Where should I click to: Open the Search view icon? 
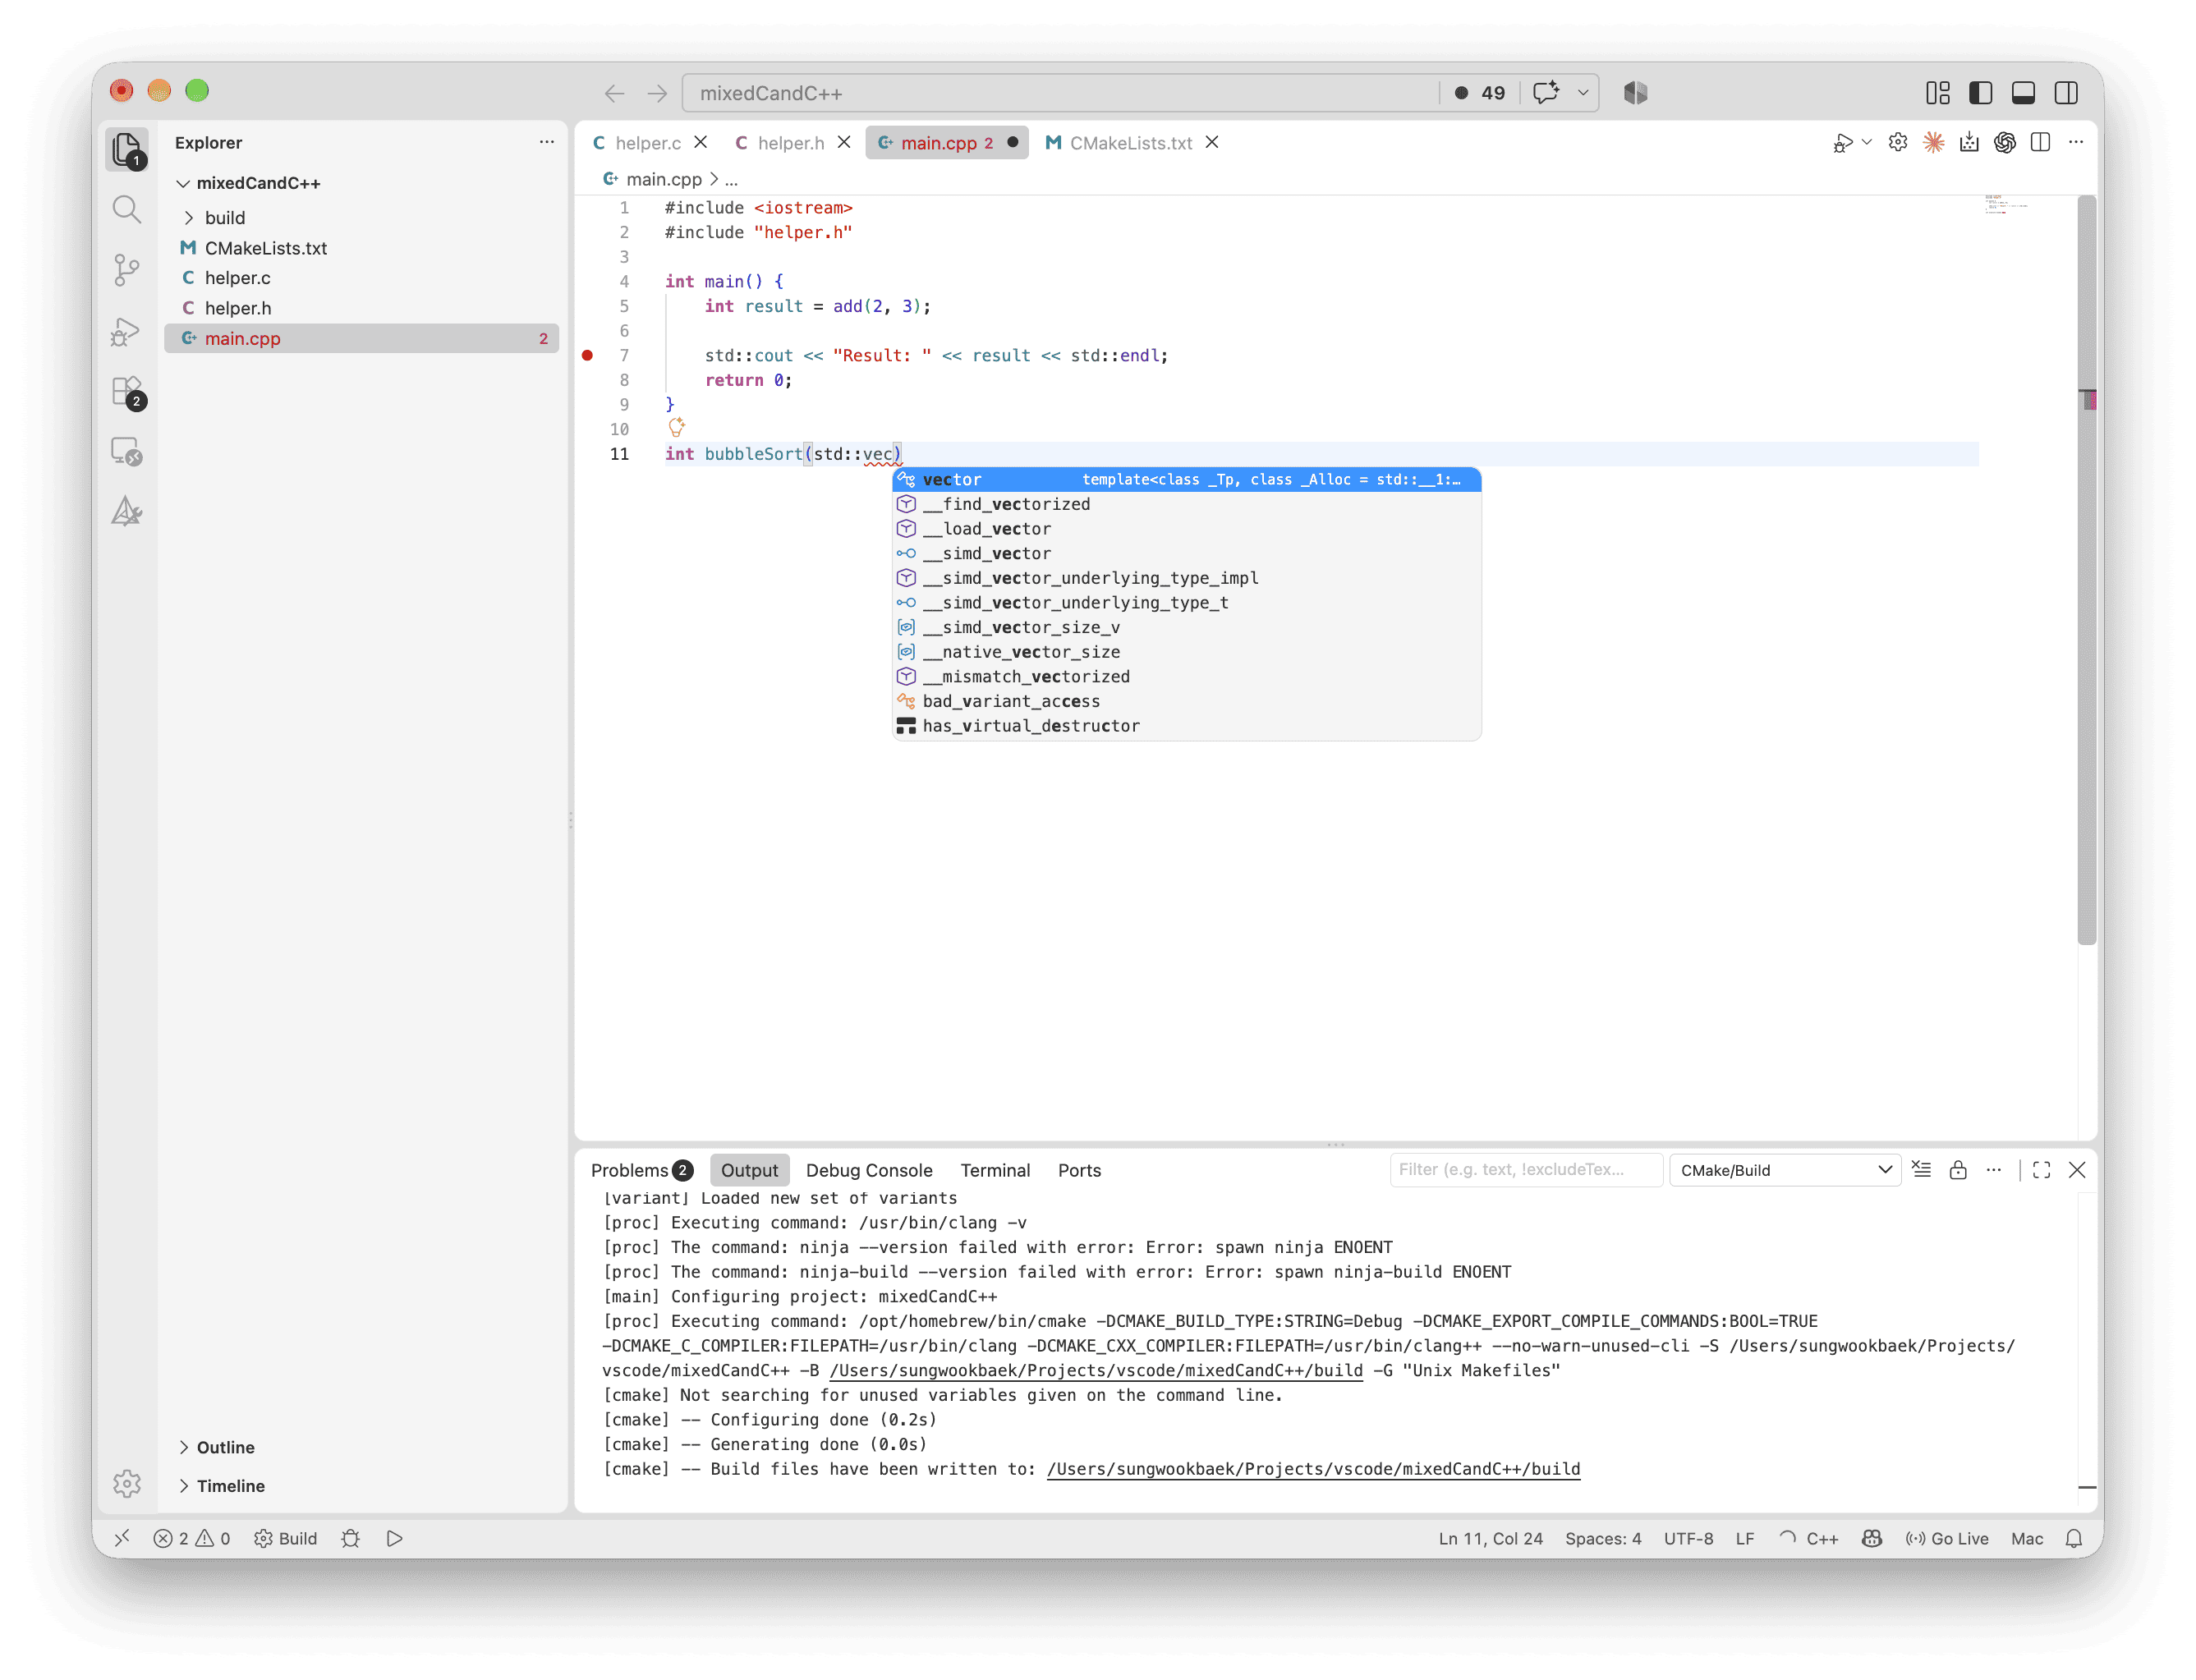pos(127,209)
